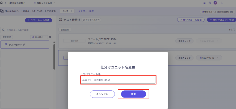Viewport: 236px width, 109px height.
Task: Open the apps grid icon in the header
Action: tap(204, 3)
